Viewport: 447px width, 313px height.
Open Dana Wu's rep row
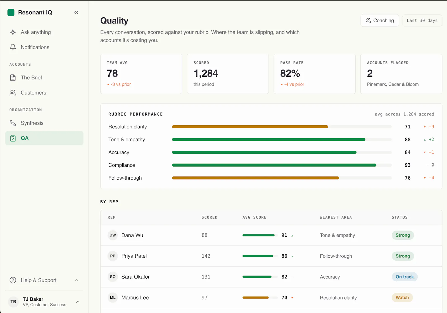click(271, 235)
